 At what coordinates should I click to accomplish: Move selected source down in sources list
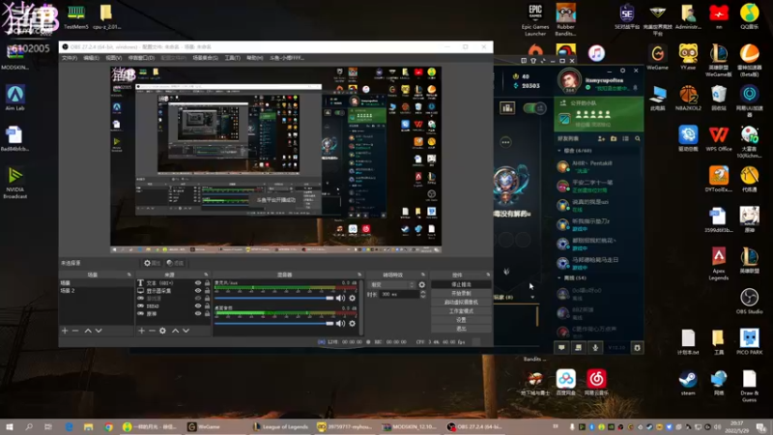pos(186,331)
